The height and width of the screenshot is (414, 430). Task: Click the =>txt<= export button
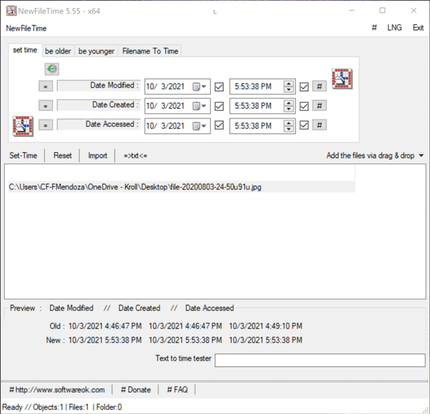(135, 155)
